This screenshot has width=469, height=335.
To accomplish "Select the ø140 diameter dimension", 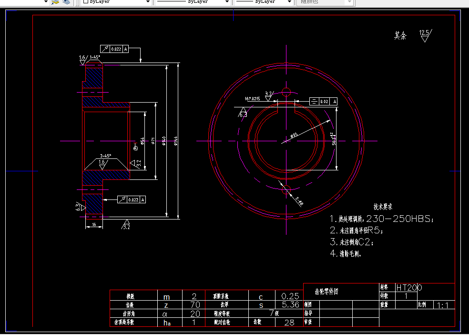I will pyautogui.click(x=163, y=141).
